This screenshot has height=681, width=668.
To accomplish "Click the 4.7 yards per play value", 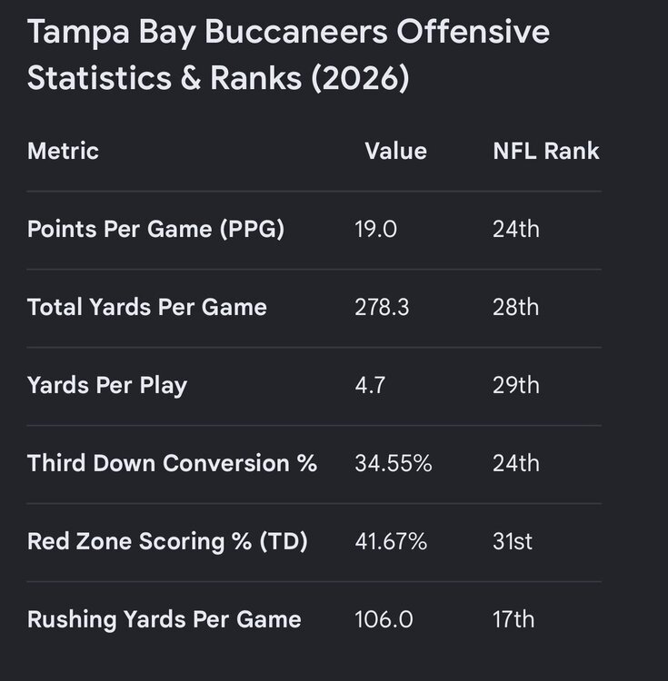I will tap(370, 385).
